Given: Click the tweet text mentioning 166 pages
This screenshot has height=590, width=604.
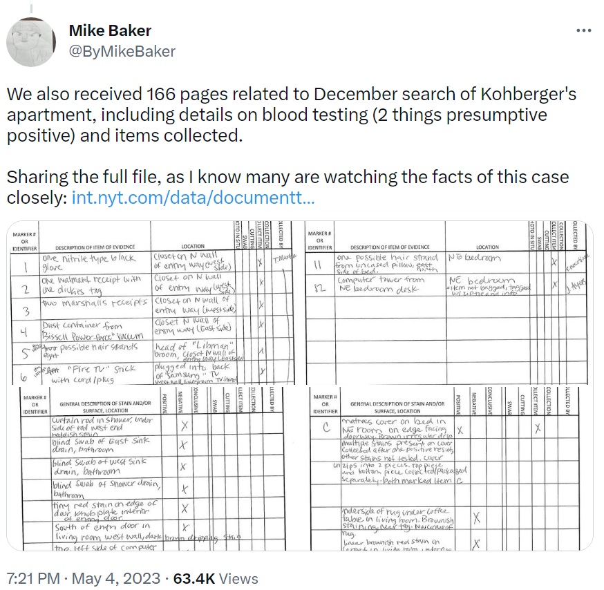Looking at the screenshot, I should [x=290, y=114].
